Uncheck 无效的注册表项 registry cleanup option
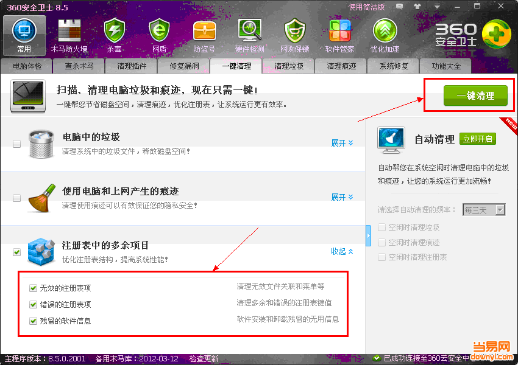Viewport: 518px width, 365px height. pyautogui.click(x=32, y=289)
